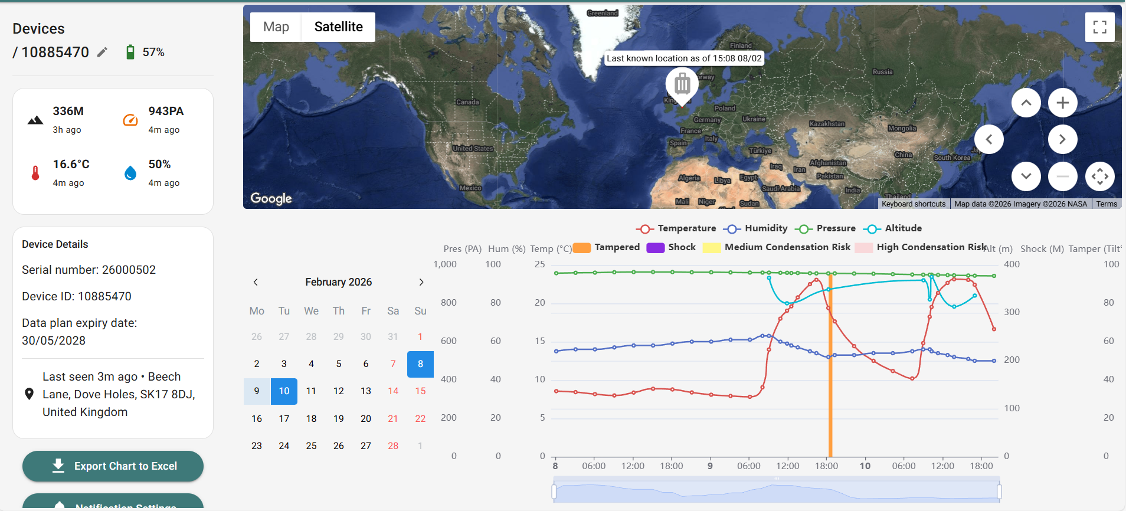Click the chart time range slider left handle
Screen dimensions: 1126x511
click(x=554, y=491)
